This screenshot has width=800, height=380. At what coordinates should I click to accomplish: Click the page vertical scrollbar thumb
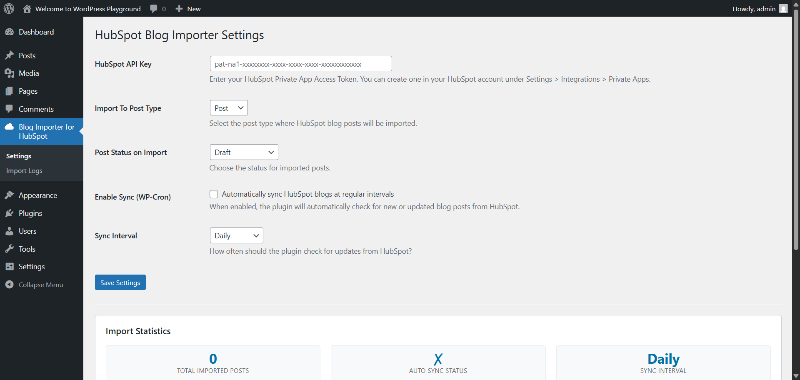point(796,125)
